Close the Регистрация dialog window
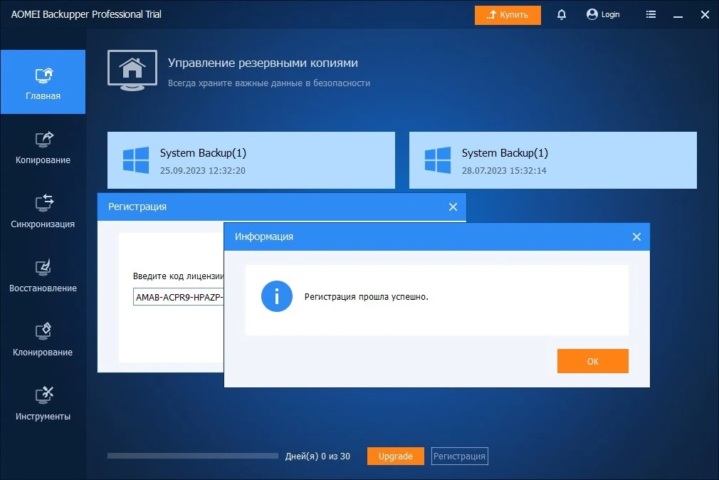719x480 pixels. (453, 207)
